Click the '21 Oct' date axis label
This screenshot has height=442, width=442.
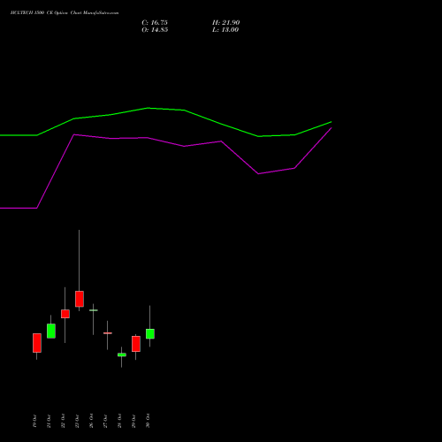[49, 421]
